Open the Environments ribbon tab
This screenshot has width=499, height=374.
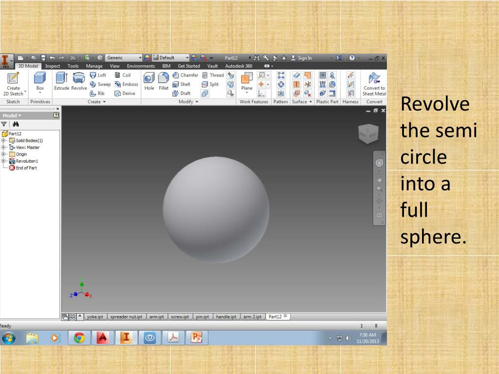(141, 66)
